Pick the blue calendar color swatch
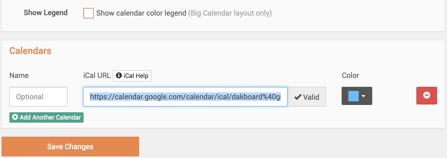Screen dimensions: 447x158 pyautogui.click(x=353, y=96)
